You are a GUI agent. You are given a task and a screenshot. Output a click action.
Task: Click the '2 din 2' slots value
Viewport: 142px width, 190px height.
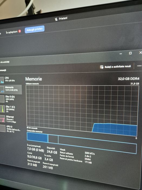coord(88,156)
